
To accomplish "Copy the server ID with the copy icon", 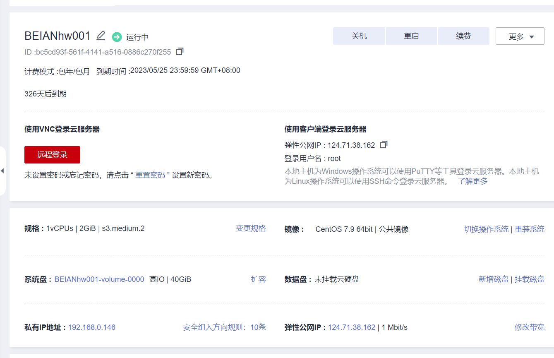I will tap(180, 52).
